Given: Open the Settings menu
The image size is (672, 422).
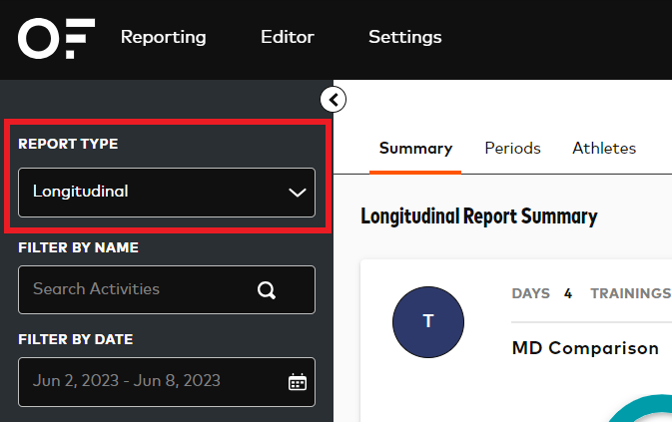Looking at the screenshot, I should click(405, 37).
